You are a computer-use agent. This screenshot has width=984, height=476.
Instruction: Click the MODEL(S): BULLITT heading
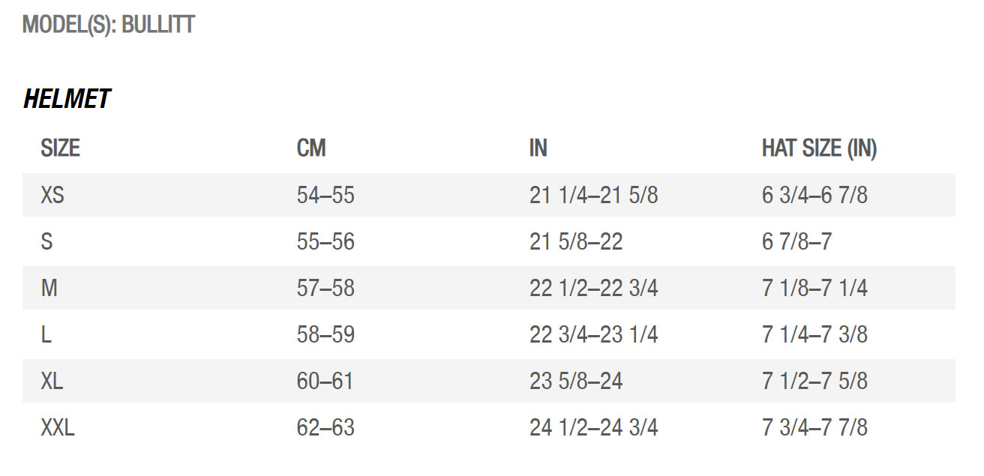(109, 25)
